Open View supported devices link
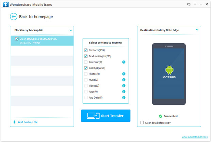This screenshot has width=211, height=142. (195, 137)
